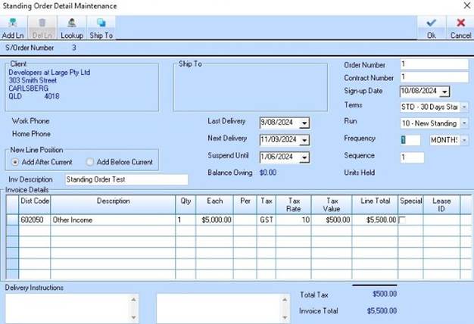The width and height of the screenshot is (474, 324).
Task: Open the Sign-up Date dropdown
Action: click(444, 92)
